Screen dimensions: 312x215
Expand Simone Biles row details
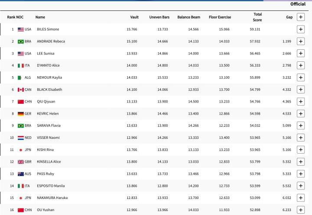[300, 29]
